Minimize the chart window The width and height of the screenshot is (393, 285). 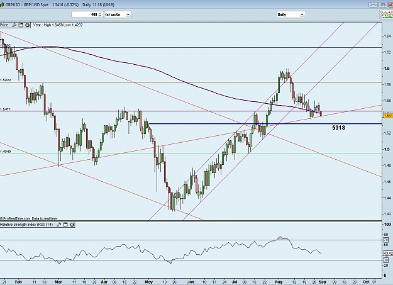click(374, 5)
